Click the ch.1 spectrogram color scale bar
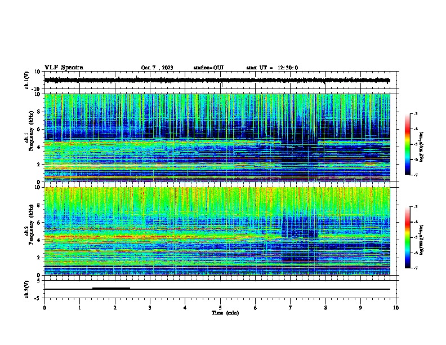The image size is (446, 345). click(x=408, y=144)
